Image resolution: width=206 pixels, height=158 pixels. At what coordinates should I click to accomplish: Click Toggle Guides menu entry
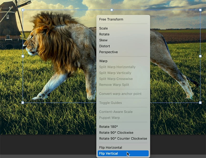click(x=123, y=103)
